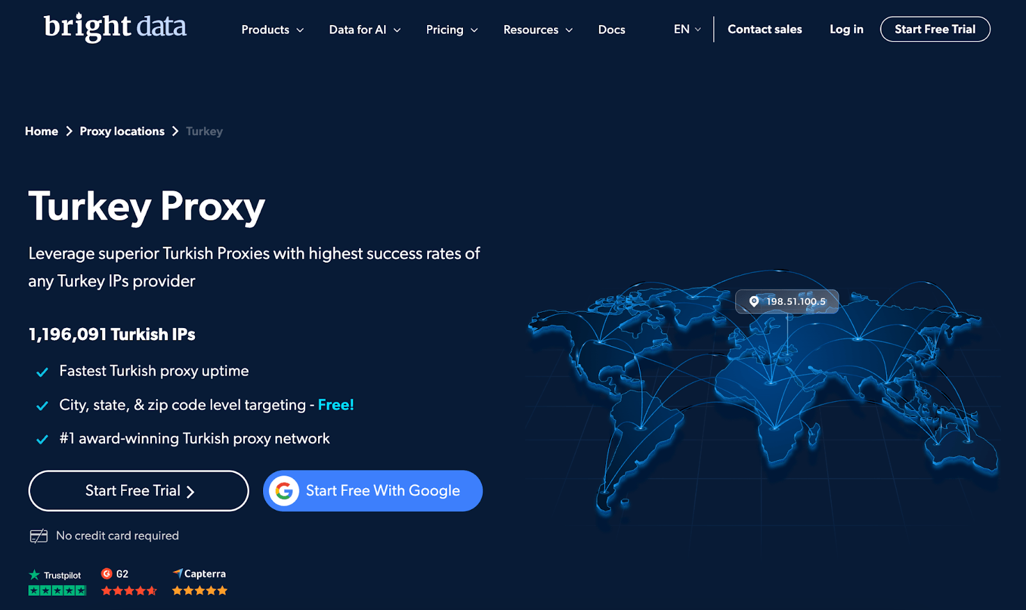Open the Pricing menu
Screen dimensions: 1026x610
pos(452,29)
